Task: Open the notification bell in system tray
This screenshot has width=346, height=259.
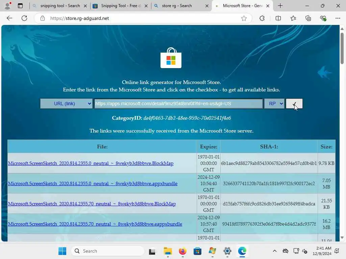Action: (337, 251)
